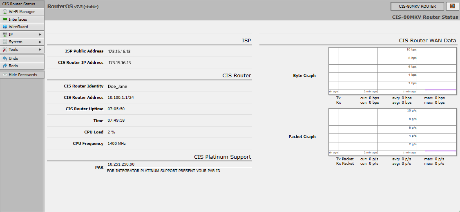Click the IP menu icon
Screen dimensions: 460x212
(x=4, y=35)
